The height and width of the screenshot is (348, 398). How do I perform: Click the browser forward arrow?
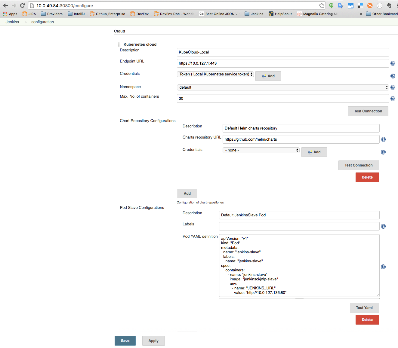(14, 5)
